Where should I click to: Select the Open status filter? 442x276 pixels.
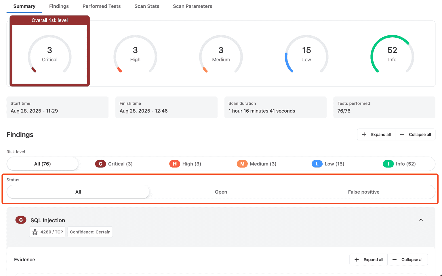(x=221, y=192)
